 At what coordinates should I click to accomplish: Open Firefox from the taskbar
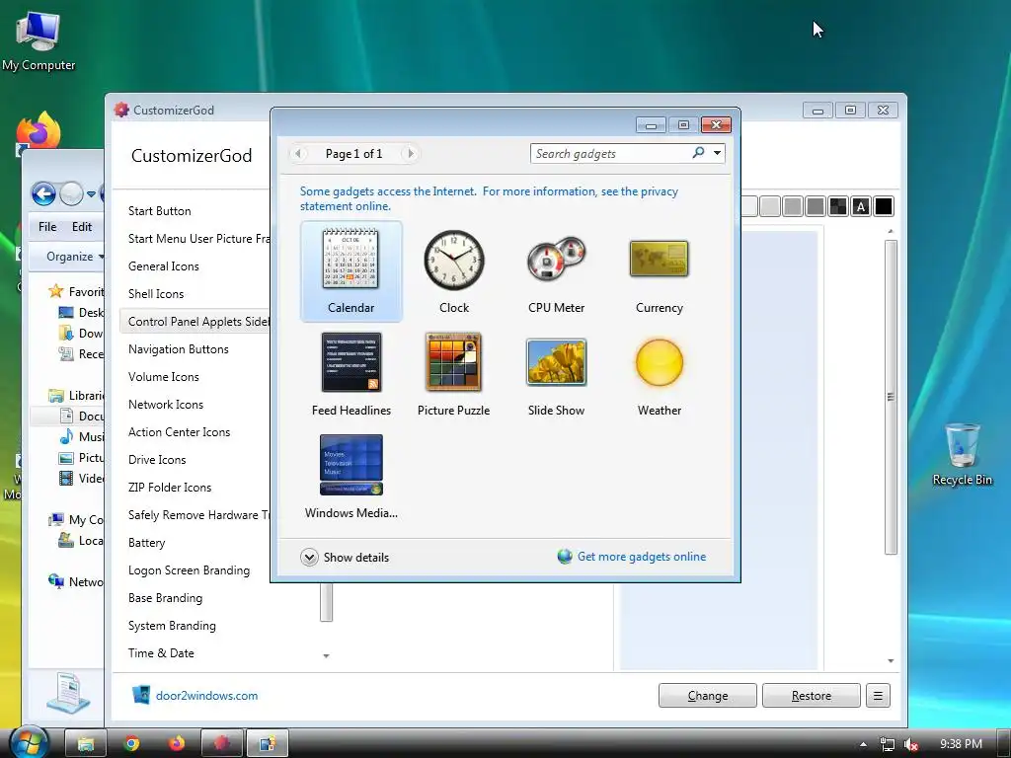tap(177, 744)
